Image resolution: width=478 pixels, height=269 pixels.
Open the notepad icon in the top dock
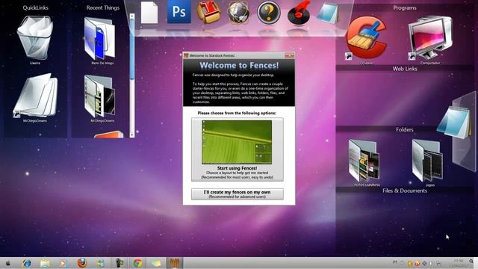328,13
